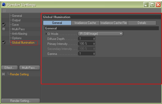162x104 pixels.
Task: Click the Render Setting... button
Action: tap(21, 101)
